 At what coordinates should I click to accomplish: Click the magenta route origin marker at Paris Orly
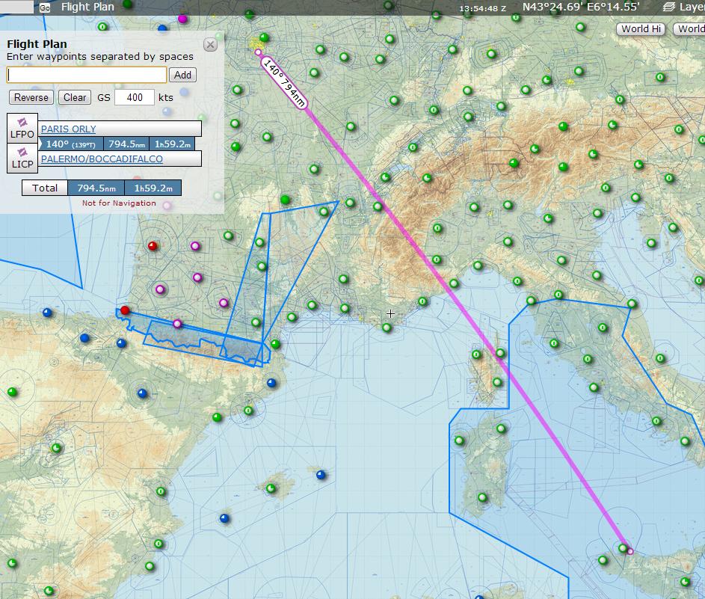258,52
